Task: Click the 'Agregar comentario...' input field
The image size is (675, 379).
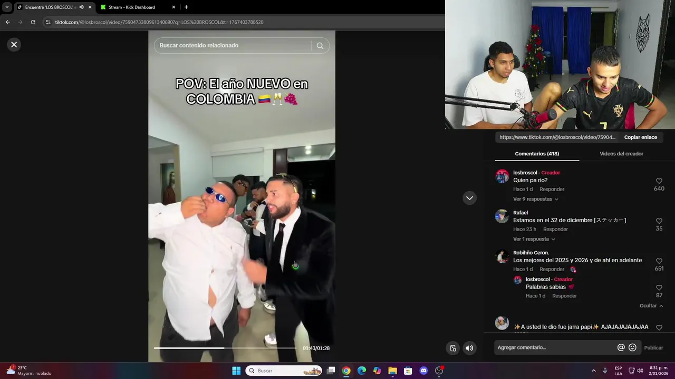Action: (555, 347)
